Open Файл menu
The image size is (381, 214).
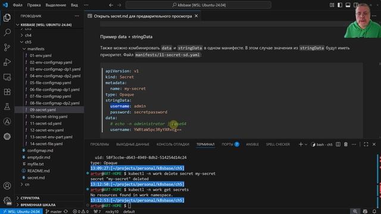coord(17,5)
